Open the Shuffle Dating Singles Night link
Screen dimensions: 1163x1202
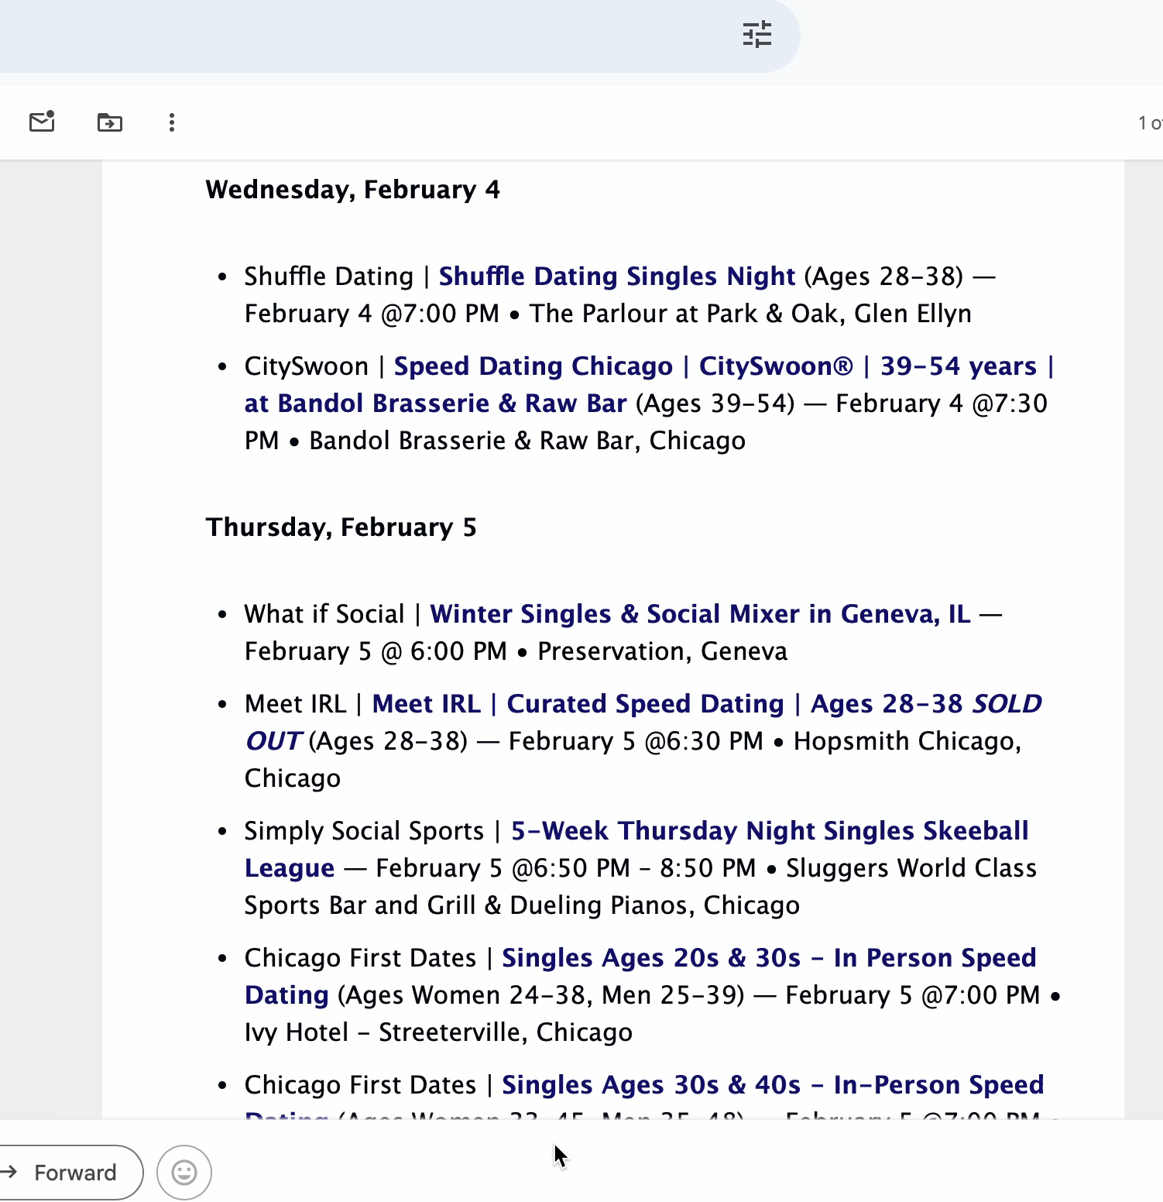[x=617, y=276]
